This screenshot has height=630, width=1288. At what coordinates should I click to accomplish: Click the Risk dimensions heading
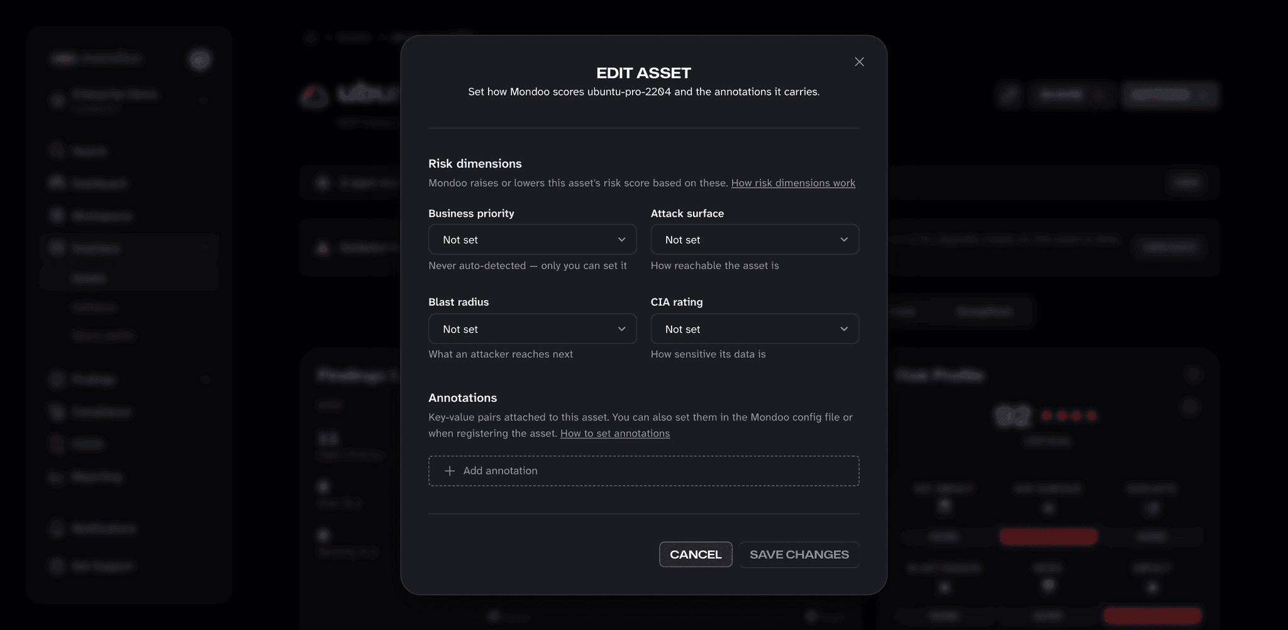tap(475, 163)
